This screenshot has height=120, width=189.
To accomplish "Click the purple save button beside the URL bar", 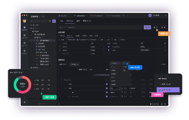I will (147, 27).
